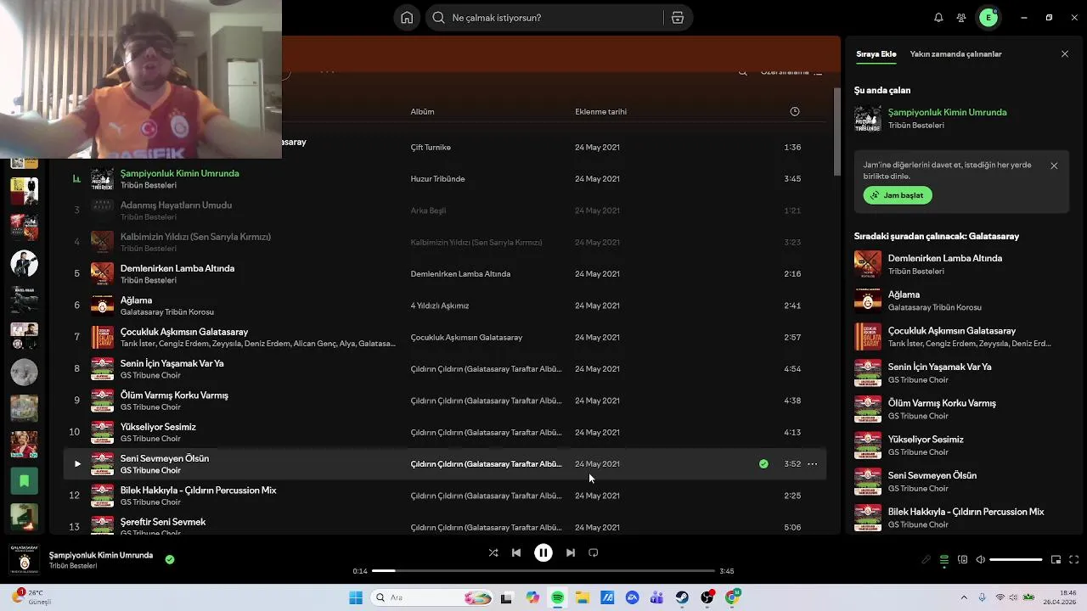Search within the playlist magnifier icon

coord(743,72)
